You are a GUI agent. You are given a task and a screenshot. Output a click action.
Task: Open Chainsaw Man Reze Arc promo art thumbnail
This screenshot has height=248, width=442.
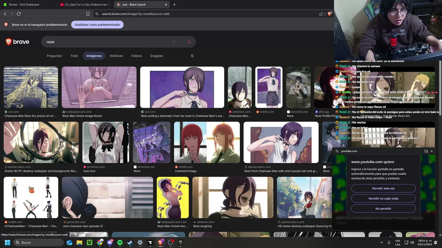pyautogui.click(x=31, y=87)
